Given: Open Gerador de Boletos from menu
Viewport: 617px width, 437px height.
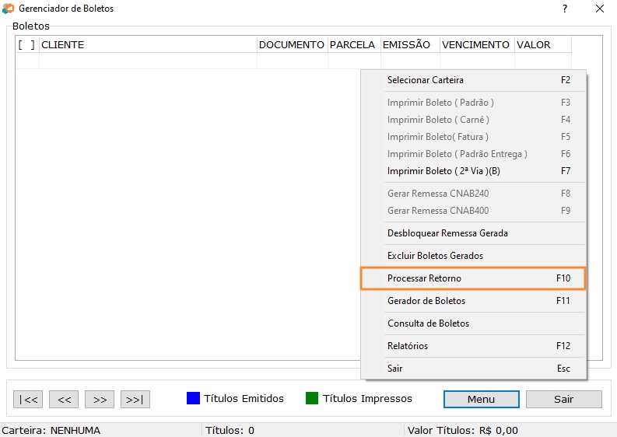Looking at the screenshot, I should pos(472,301).
